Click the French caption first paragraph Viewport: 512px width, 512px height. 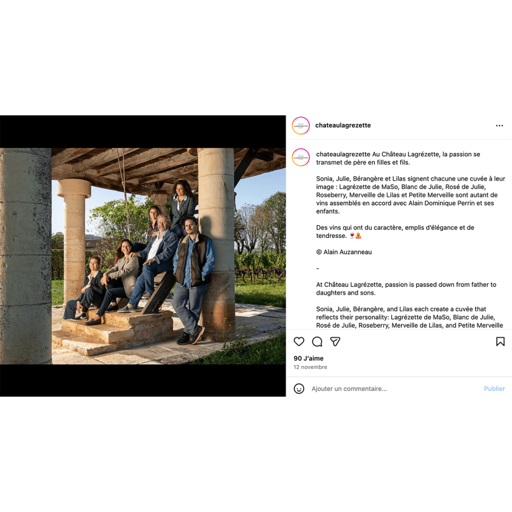click(x=398, y=158)
